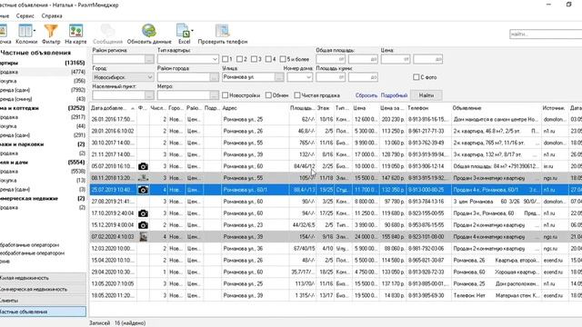Export with the Excel icon
Image resolution: width=582 pixels, height=327 pixels.
[184, 34]
